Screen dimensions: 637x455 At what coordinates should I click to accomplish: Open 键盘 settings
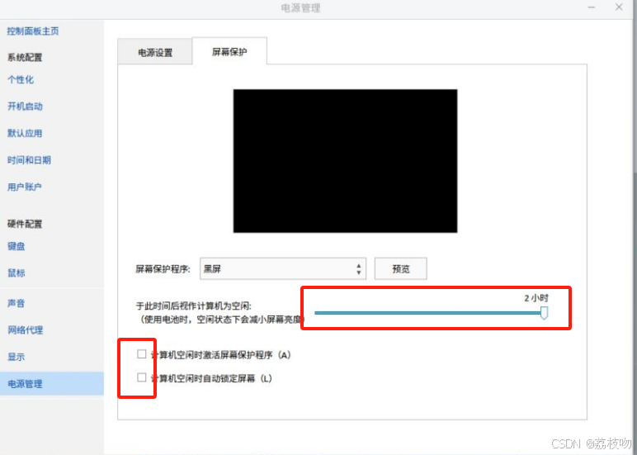tap(17, 246)
